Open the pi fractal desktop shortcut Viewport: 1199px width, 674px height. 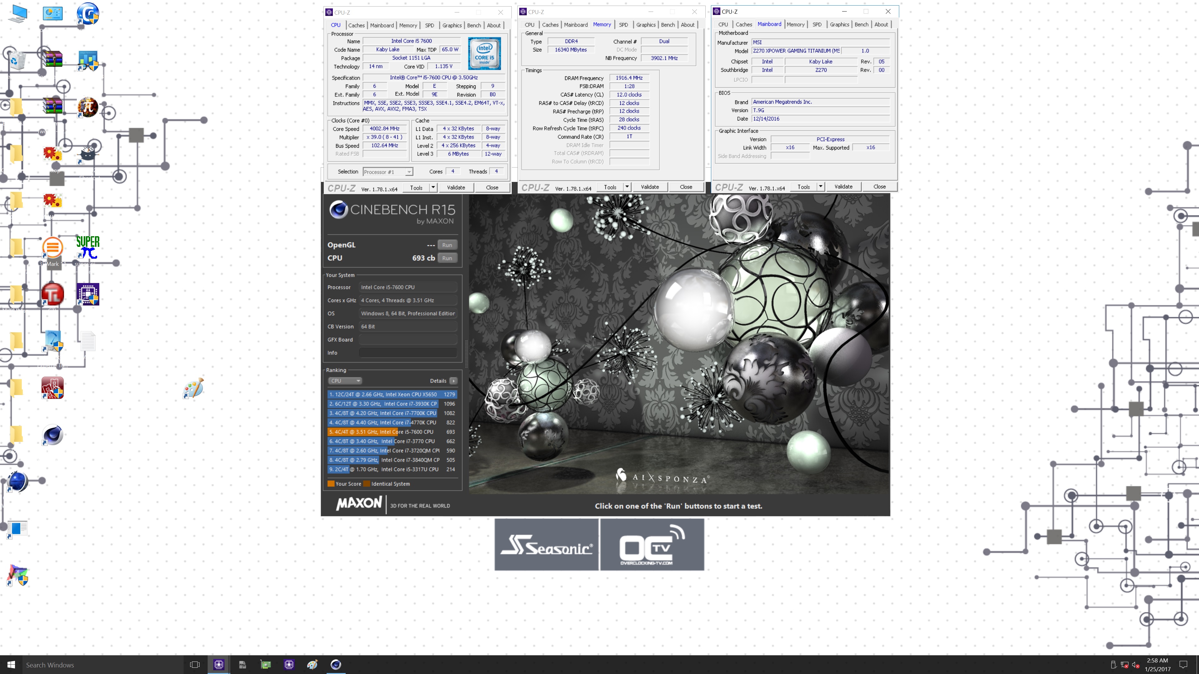[x=87, y=107]
